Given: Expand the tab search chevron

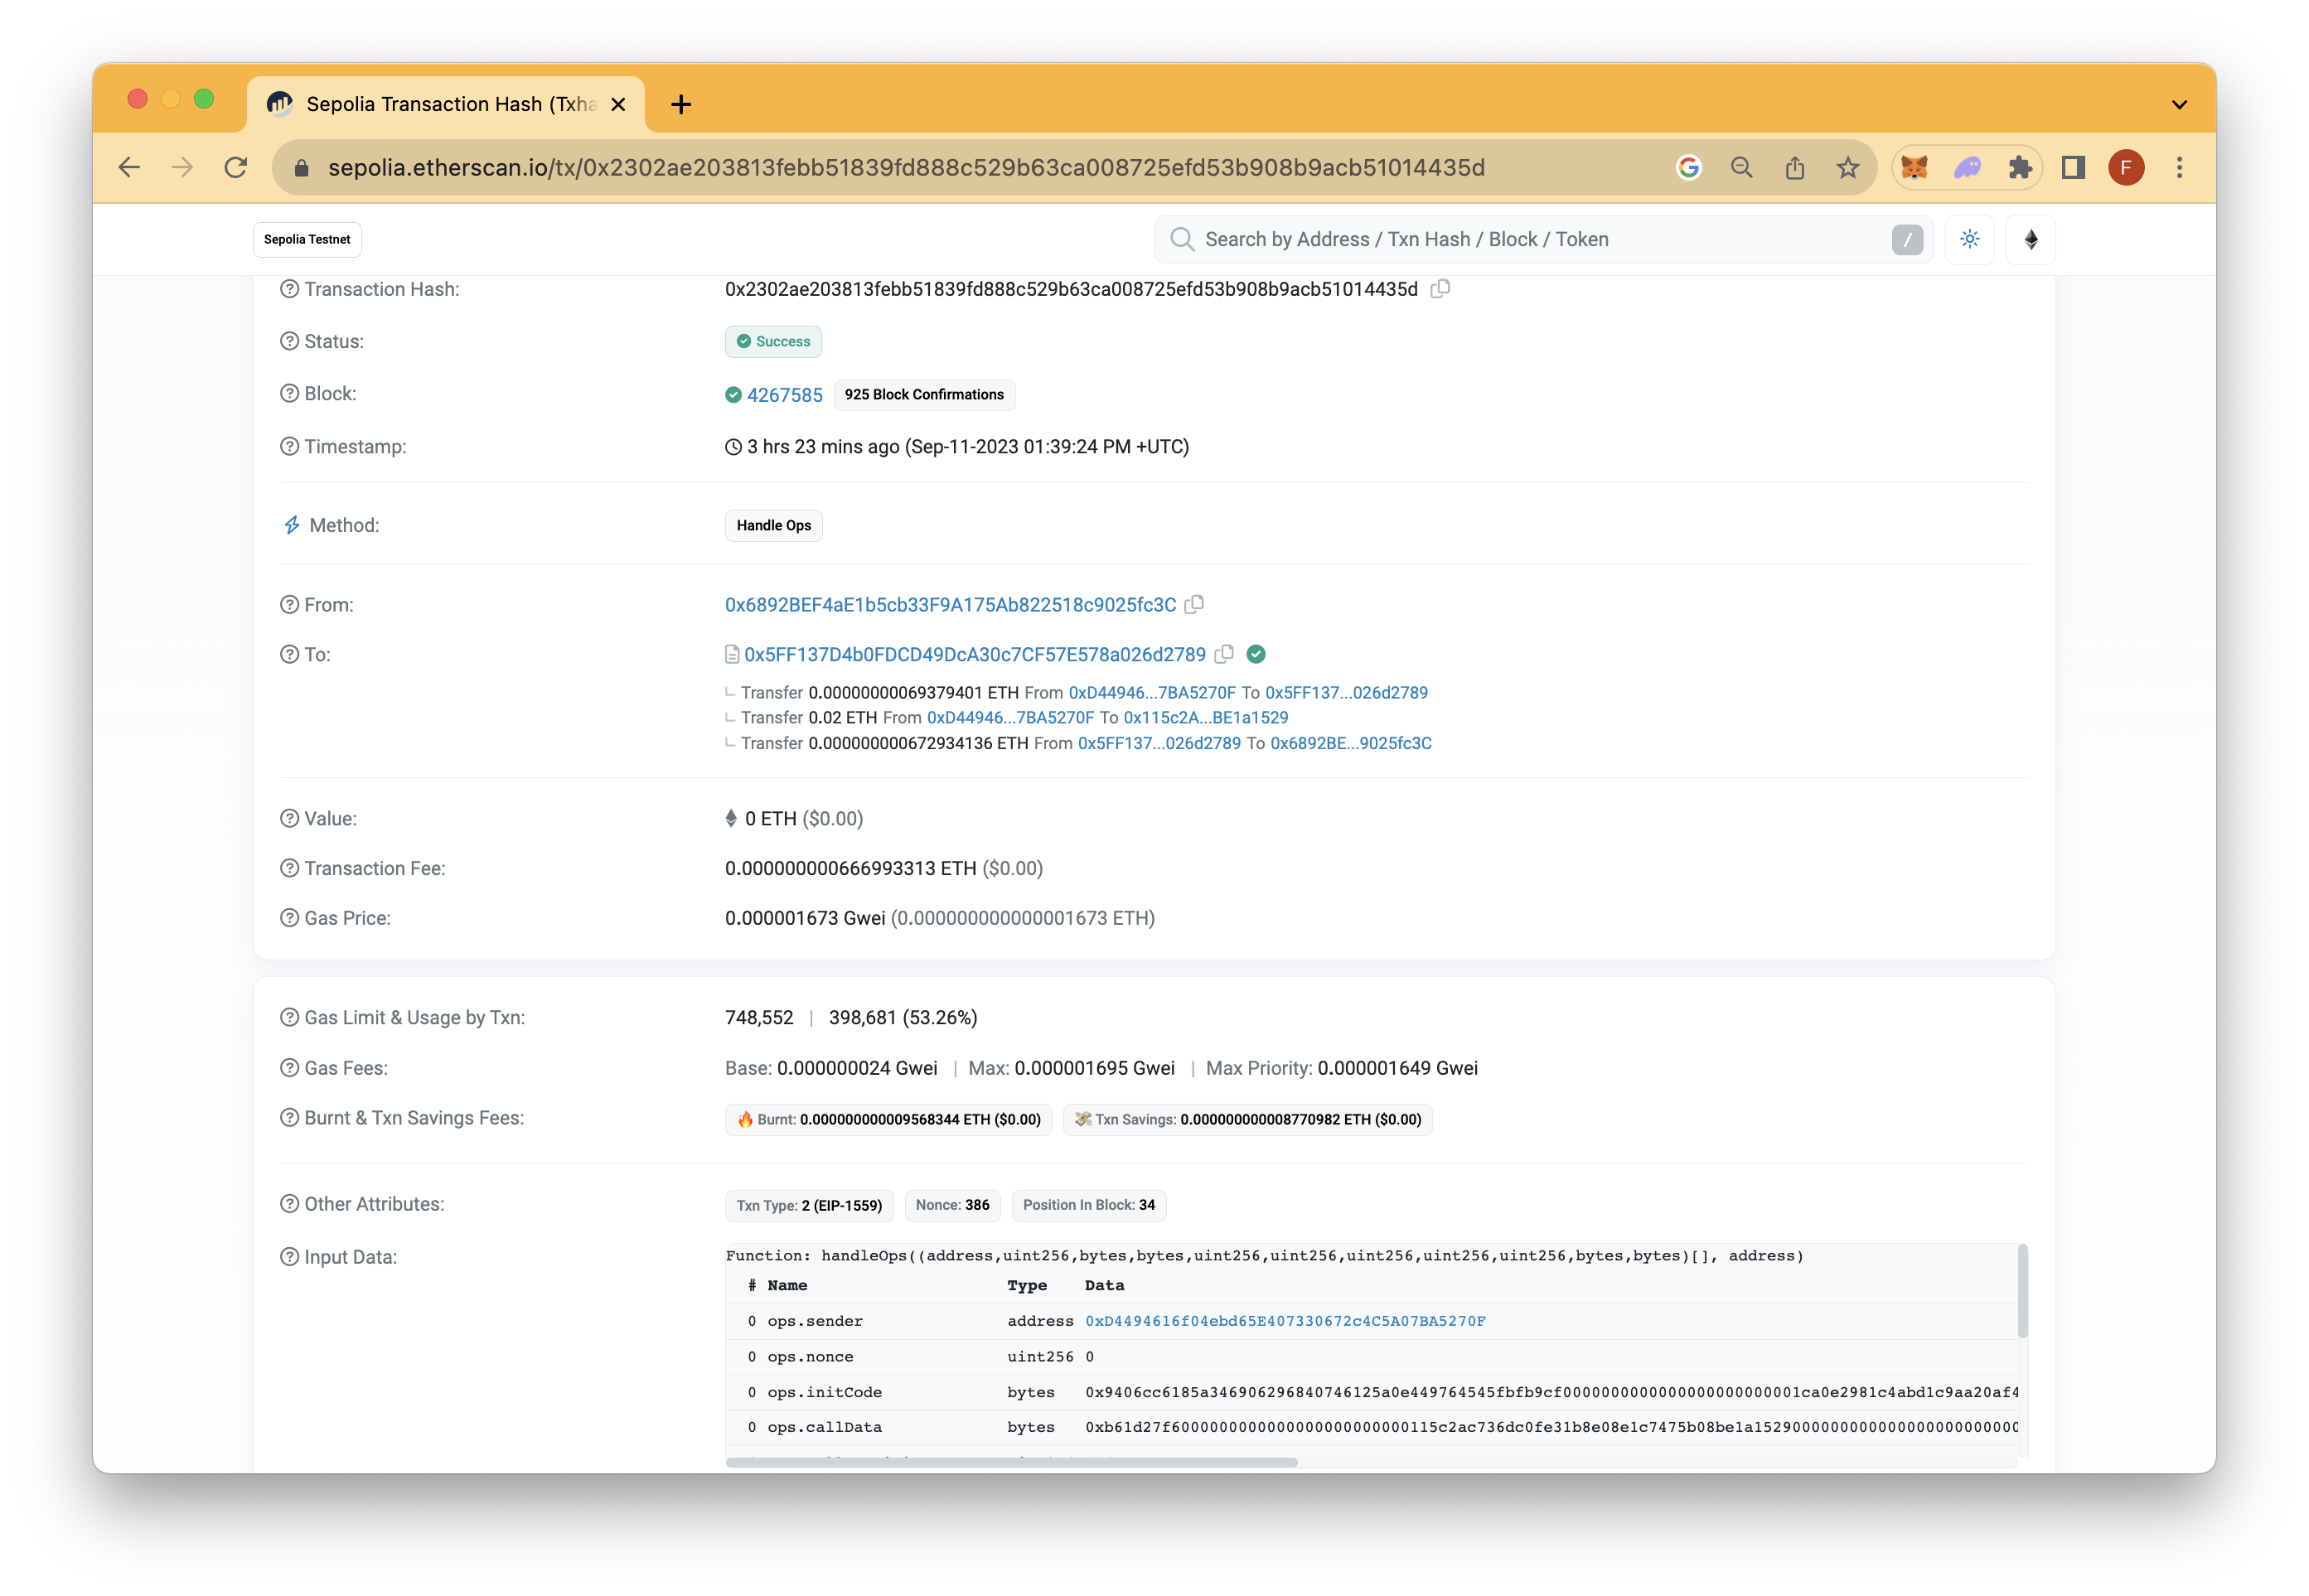Looking at the screenshot, I should [x=2179, y=104].
